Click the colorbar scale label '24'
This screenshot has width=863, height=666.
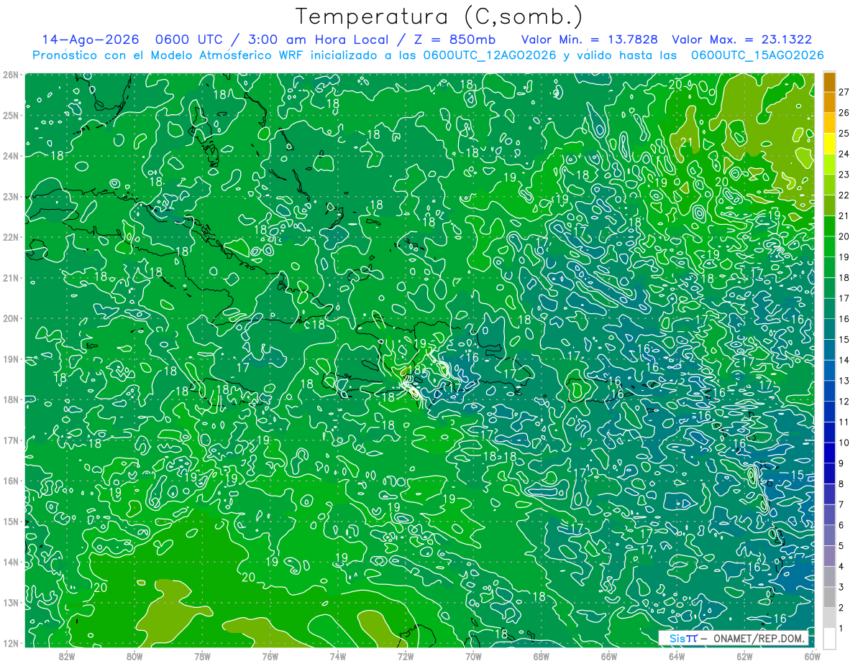pyautogui.click(x=844, y=154)
